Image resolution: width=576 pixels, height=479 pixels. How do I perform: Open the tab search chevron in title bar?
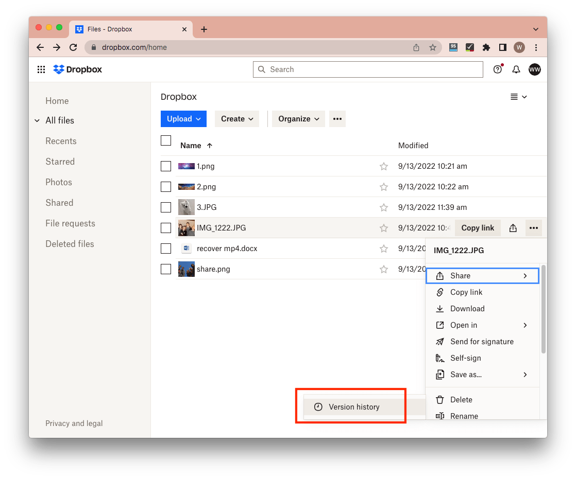[x=536, y=29]
